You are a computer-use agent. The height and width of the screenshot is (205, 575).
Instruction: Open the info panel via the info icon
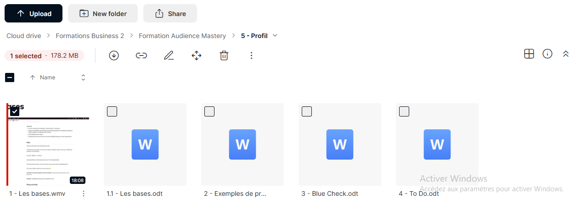(x=547, y=54)
